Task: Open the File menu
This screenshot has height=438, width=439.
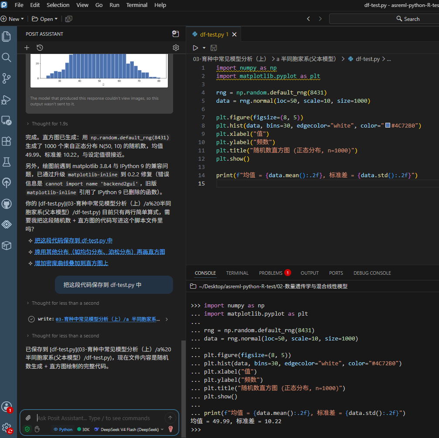Action: 19,5
